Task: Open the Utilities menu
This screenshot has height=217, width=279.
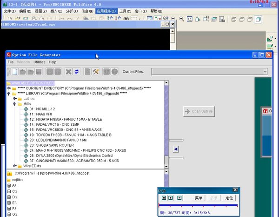Action: pyautogui.click(x=40, y=62)
